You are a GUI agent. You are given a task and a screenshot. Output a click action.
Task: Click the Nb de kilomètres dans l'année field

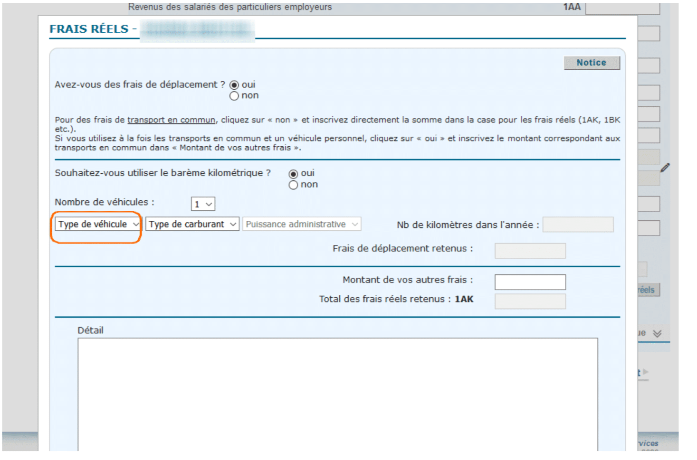(x=578, y=225)
